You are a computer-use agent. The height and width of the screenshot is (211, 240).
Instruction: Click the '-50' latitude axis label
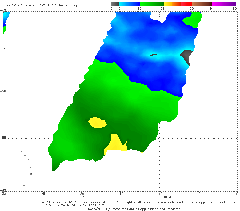point(3,91)
